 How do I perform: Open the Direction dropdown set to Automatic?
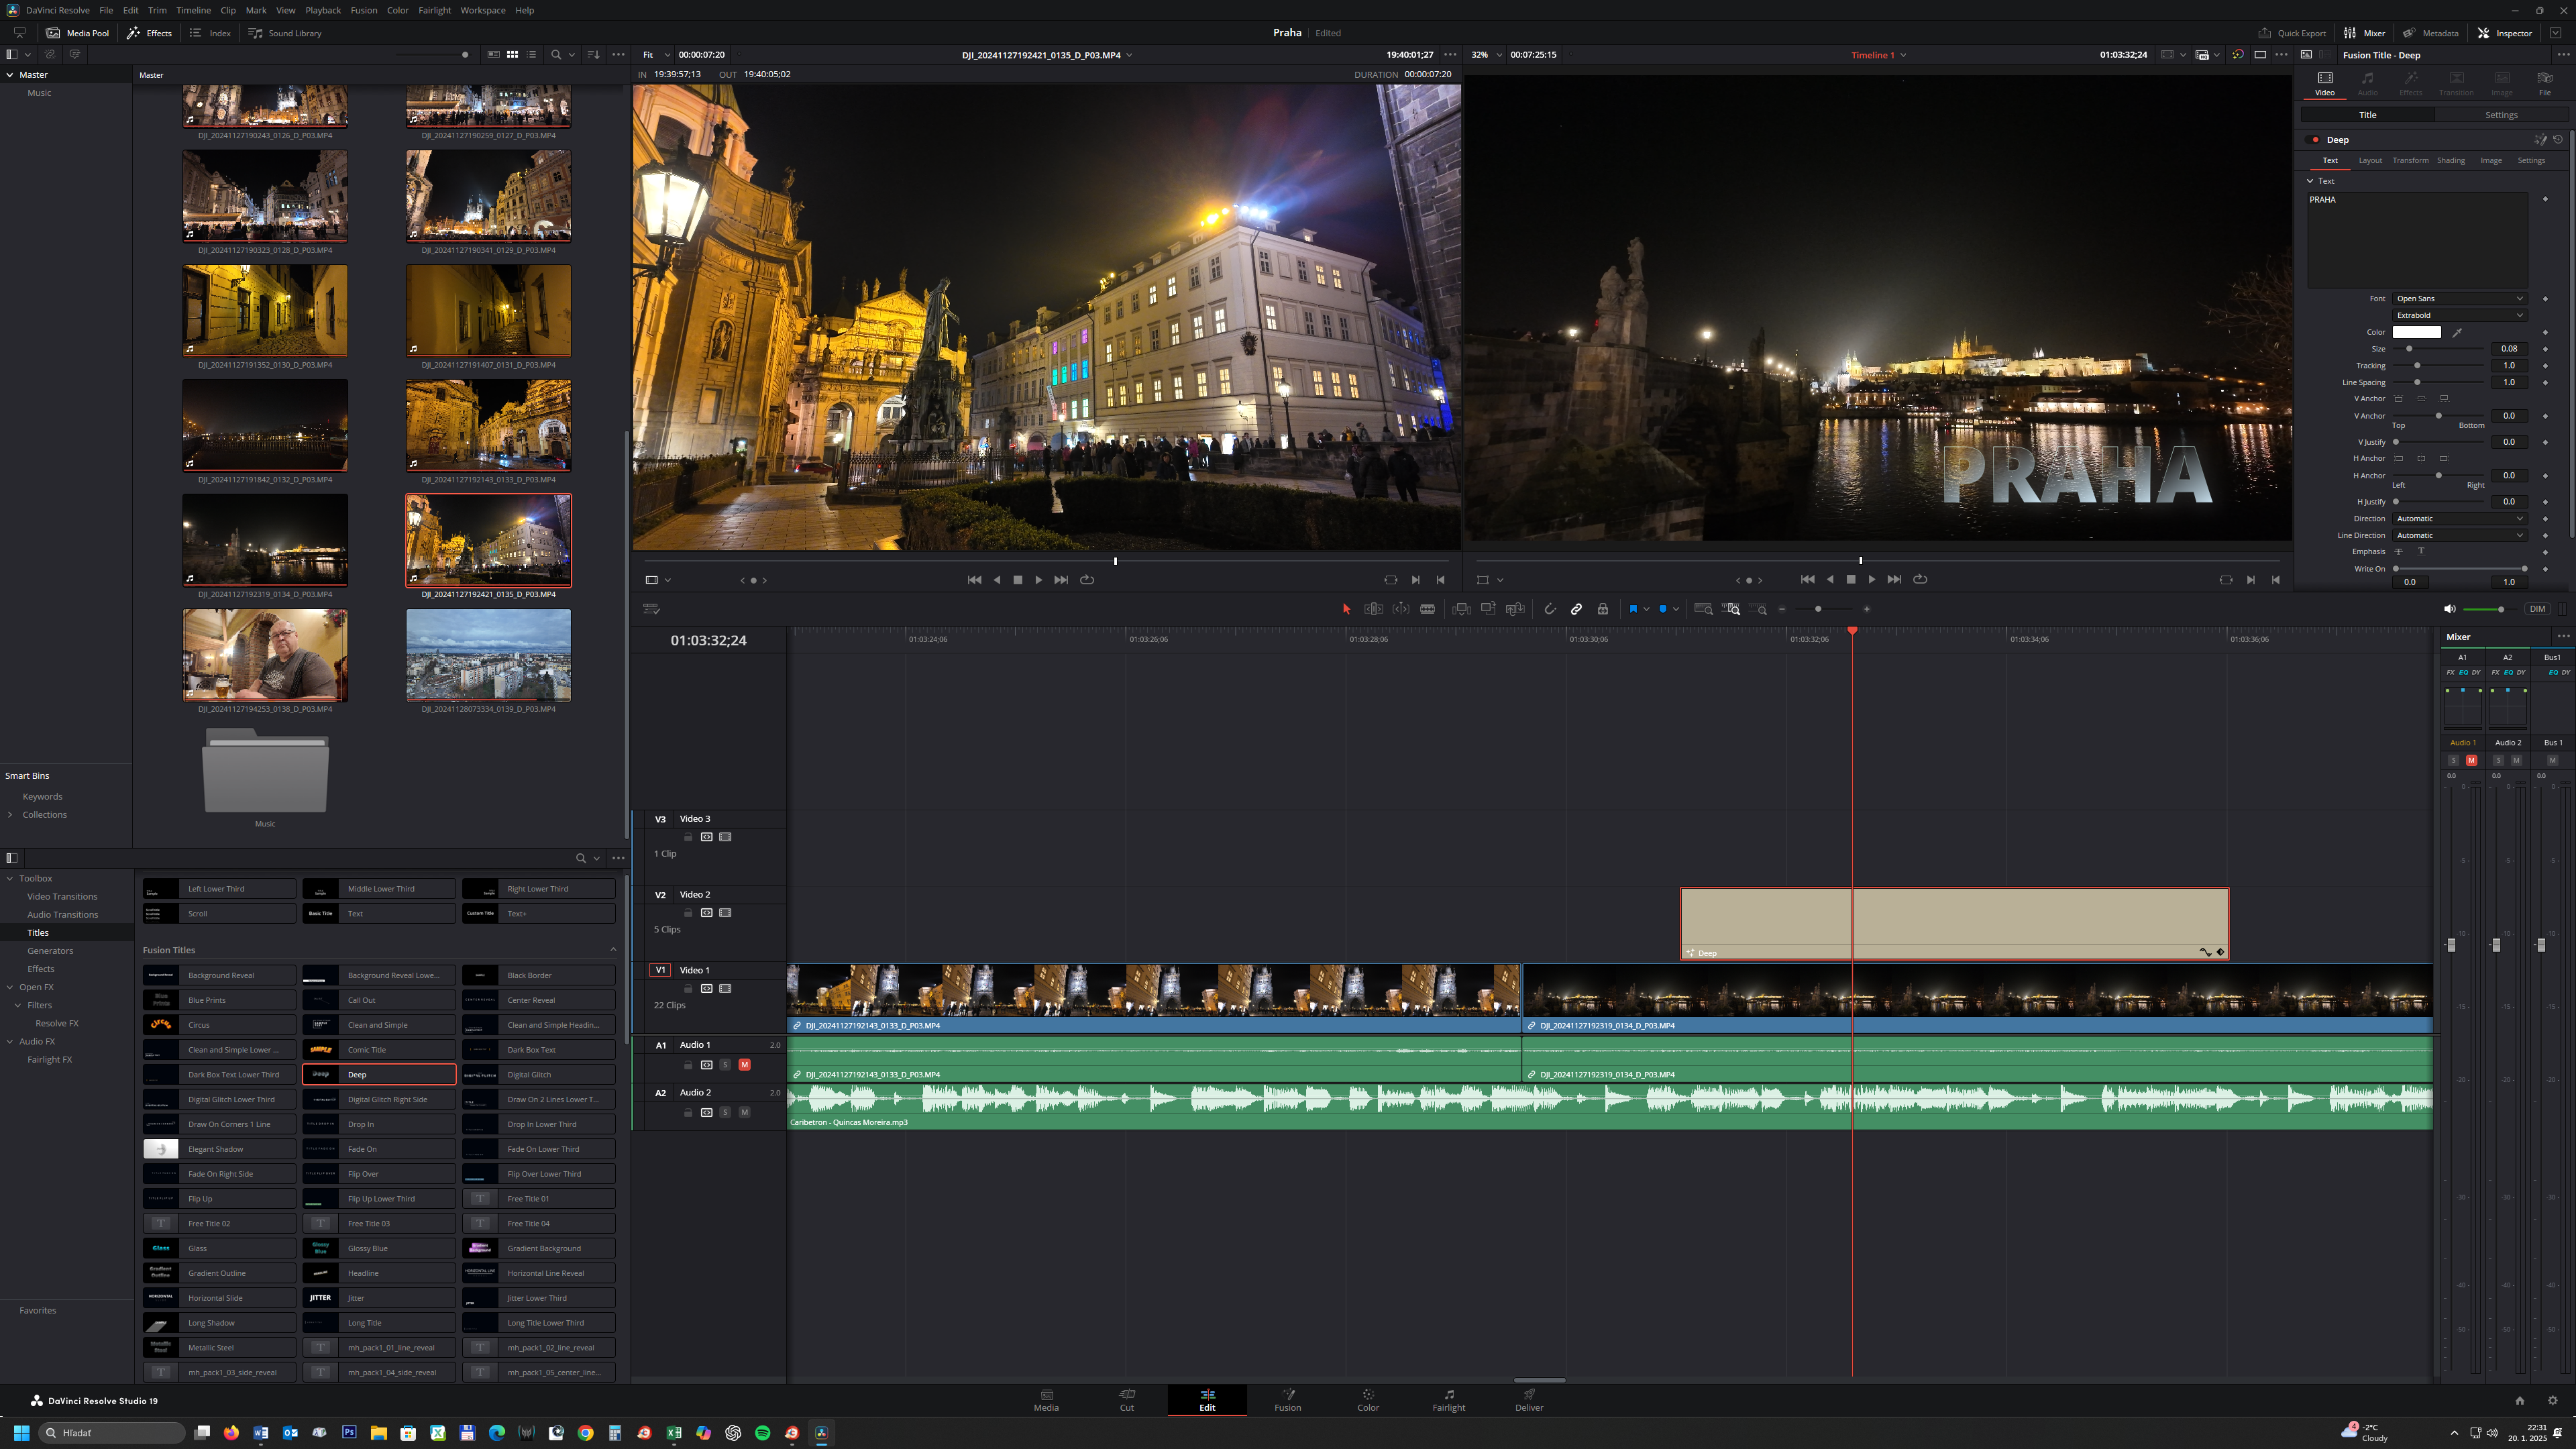(x=2459, y=518)
